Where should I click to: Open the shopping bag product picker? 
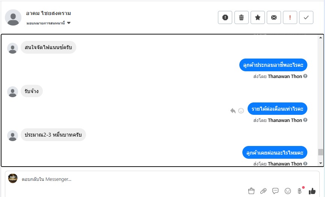click(251, 191)
